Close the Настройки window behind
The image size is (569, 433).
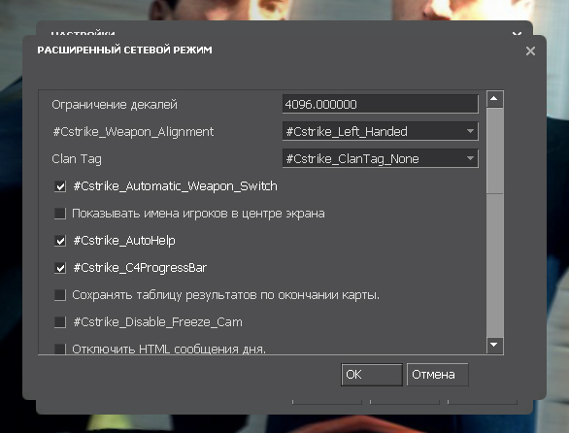click(x=517, y=34)
